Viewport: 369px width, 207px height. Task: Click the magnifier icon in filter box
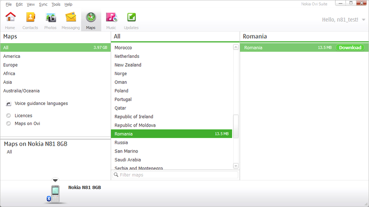pos(116,175)
